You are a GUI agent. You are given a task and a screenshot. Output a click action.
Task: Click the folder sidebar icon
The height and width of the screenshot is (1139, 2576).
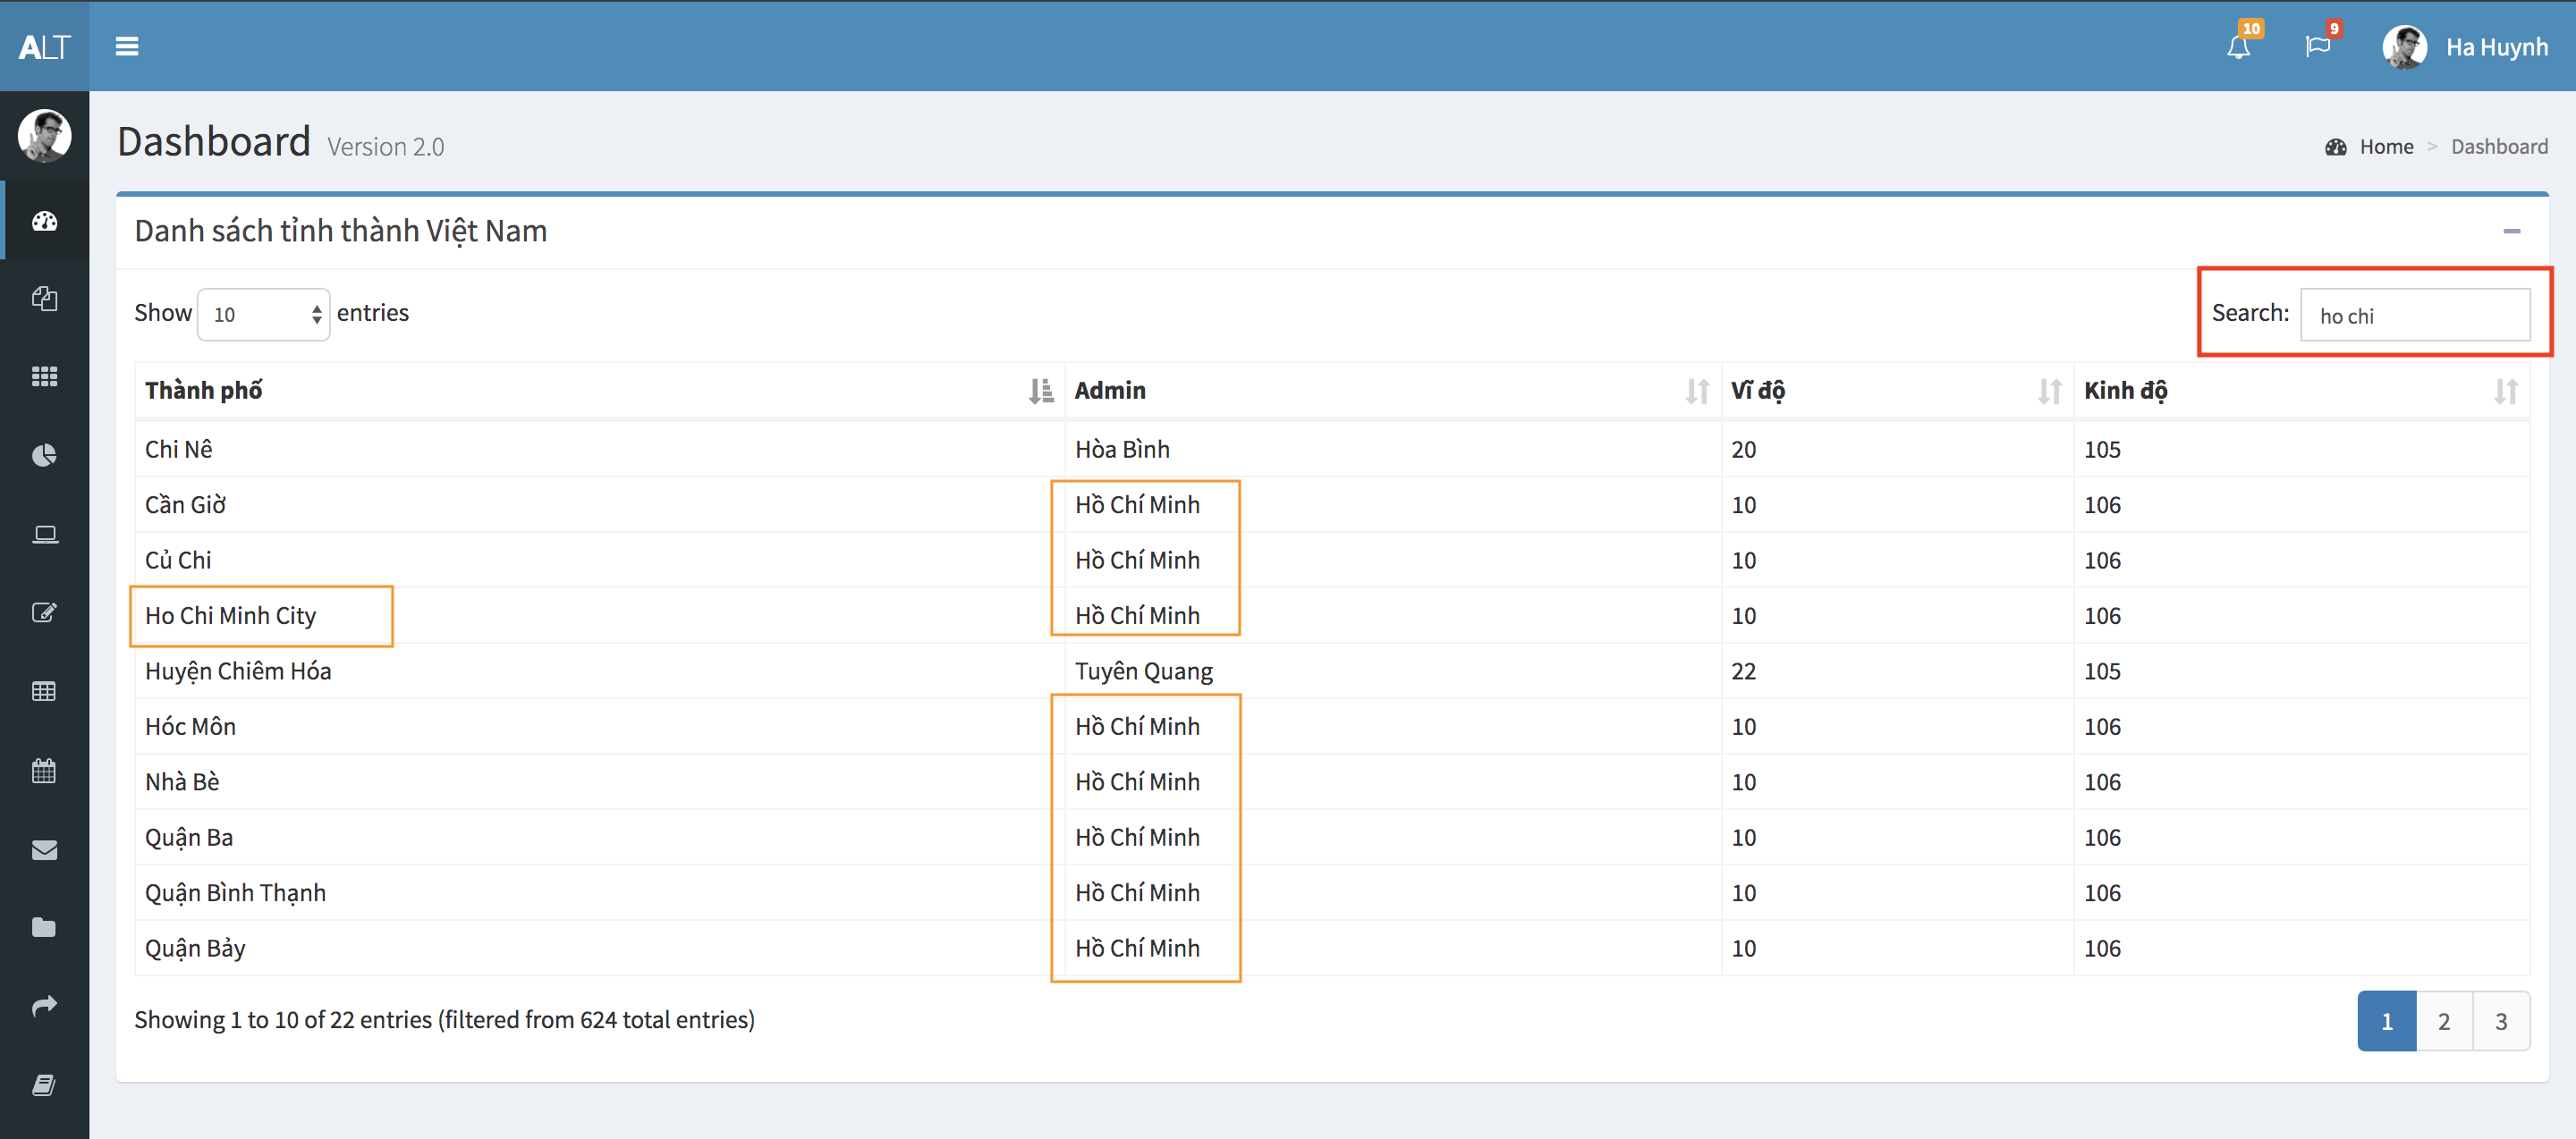(44, 927)
